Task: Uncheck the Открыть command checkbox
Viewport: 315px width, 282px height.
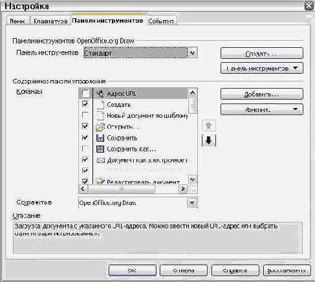Action: [x=85, y=126]
